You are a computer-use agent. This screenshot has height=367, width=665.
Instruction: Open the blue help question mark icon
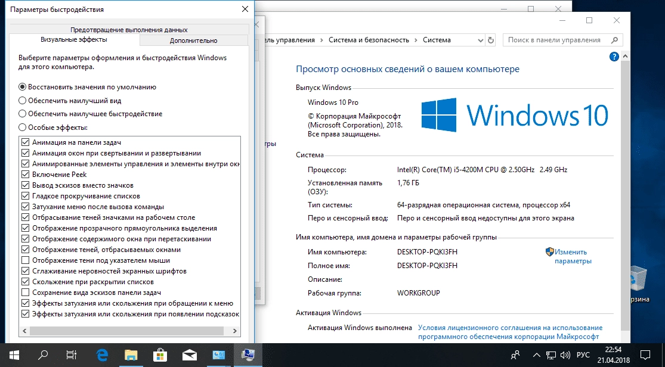point(614,57)
